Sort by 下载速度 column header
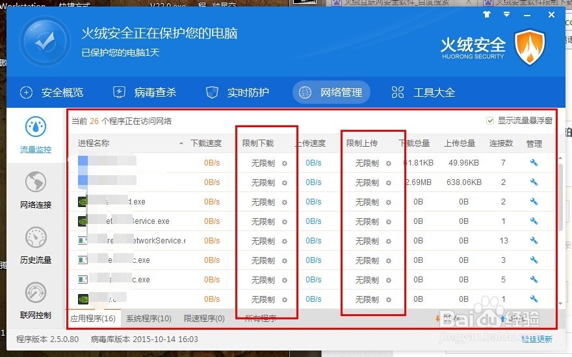 (x=206, y=143)
